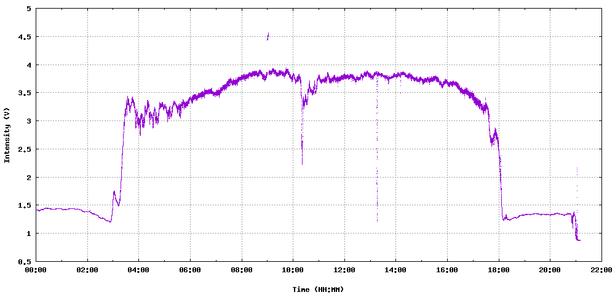Screen dimensions: 615x295
Task: Click the 08:00 time axis label
Action: click(242, 270)
